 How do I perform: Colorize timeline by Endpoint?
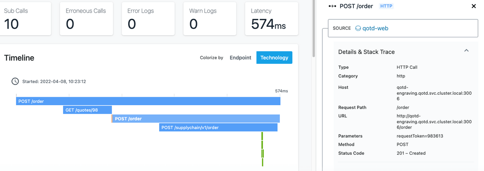[x=240, y=57]
